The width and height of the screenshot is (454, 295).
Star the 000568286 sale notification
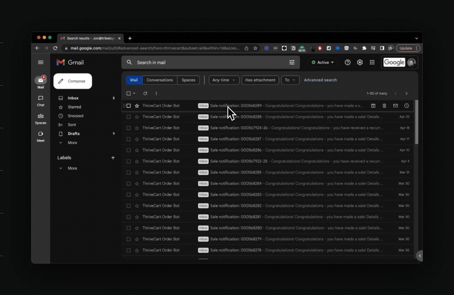137,150
